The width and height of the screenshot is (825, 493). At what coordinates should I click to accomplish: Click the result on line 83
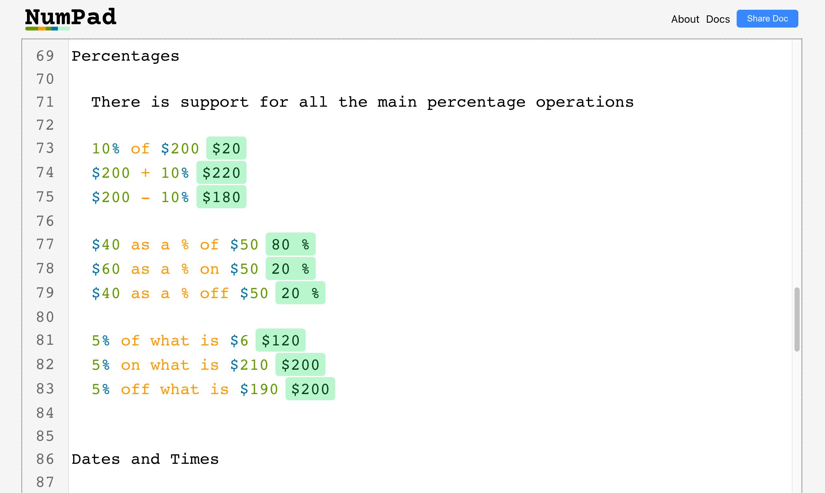point(310,389)
